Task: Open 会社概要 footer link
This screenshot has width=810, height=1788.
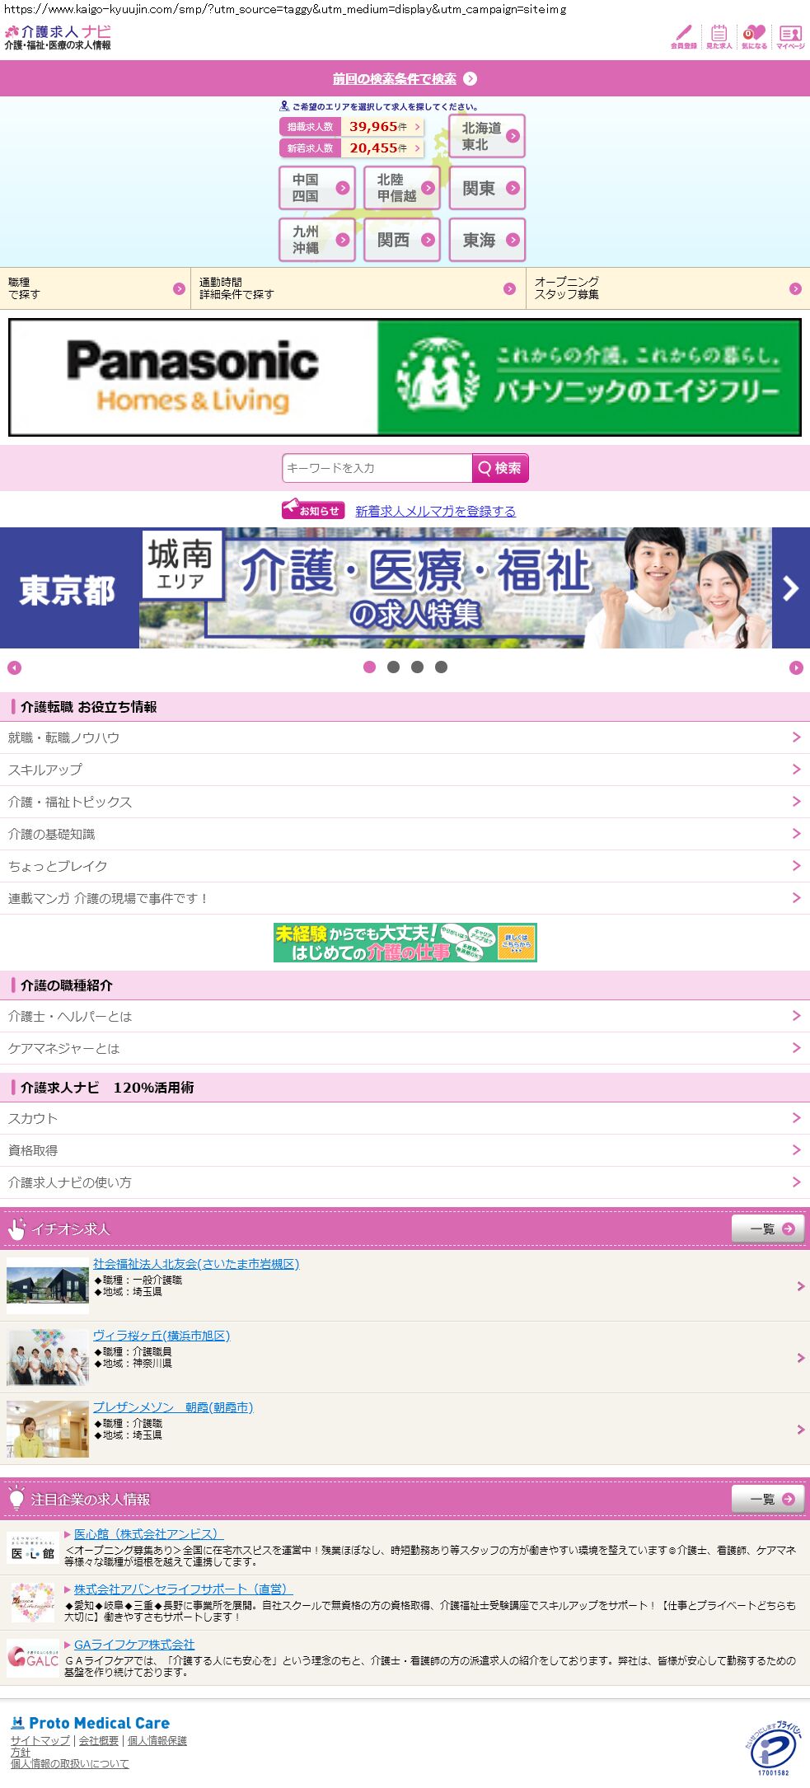Action: pos(99,1740)
